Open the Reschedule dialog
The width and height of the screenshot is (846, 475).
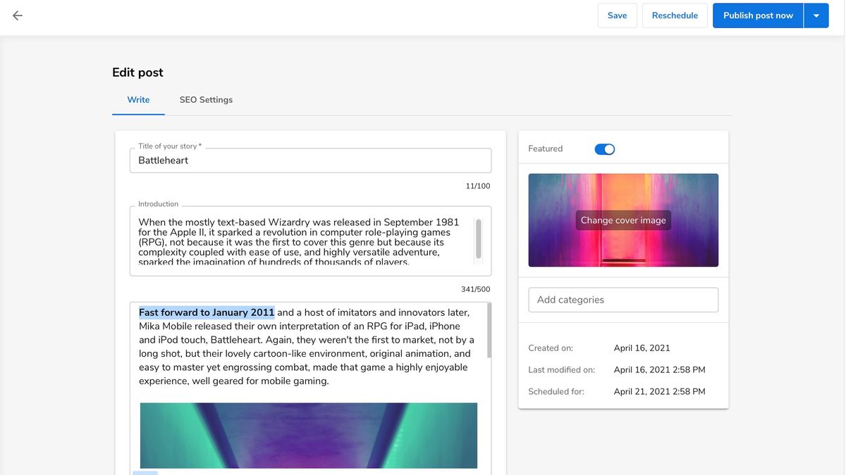click(x=675, y=15)
